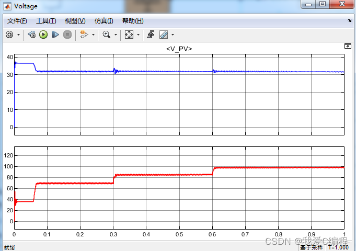Viewport: 356px width, 251px height.
Task: Click the dock scope arrow at menu bar right
Action: [349, 21]
